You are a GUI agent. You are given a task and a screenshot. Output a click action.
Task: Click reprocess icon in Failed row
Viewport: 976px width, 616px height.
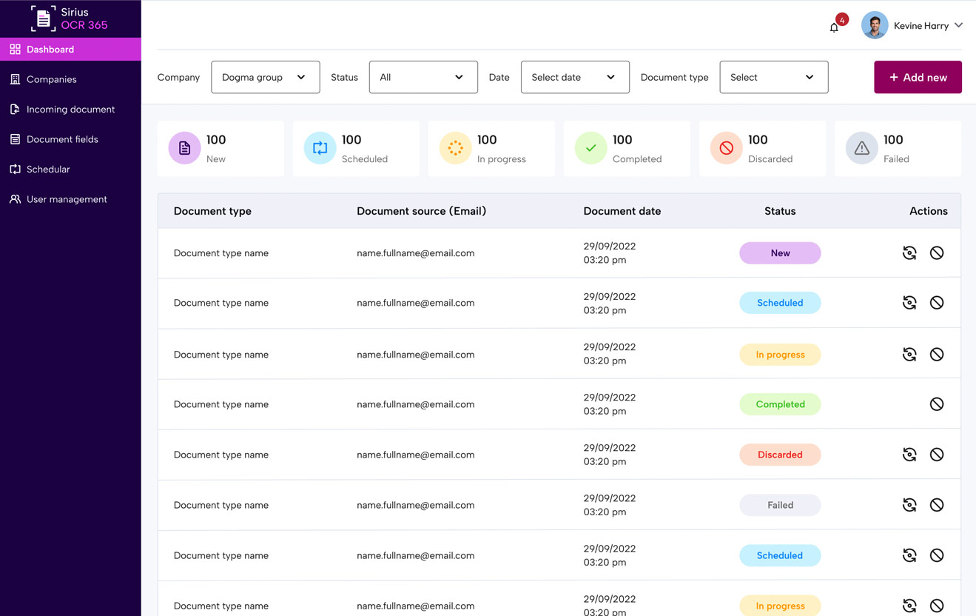tap(909, 505)
